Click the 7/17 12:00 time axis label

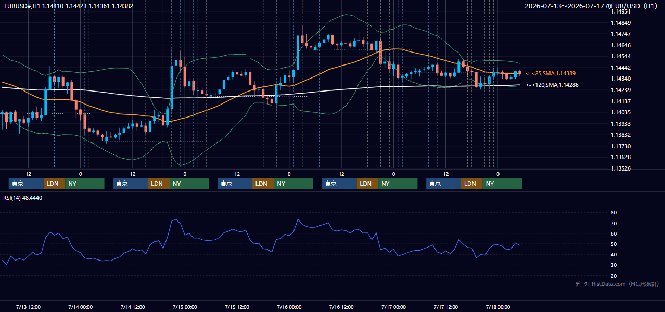[x=445, y=307]
